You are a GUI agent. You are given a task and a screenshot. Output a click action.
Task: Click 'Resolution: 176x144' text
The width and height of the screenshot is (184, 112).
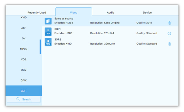pyautogui.click(x=102, y=33)
